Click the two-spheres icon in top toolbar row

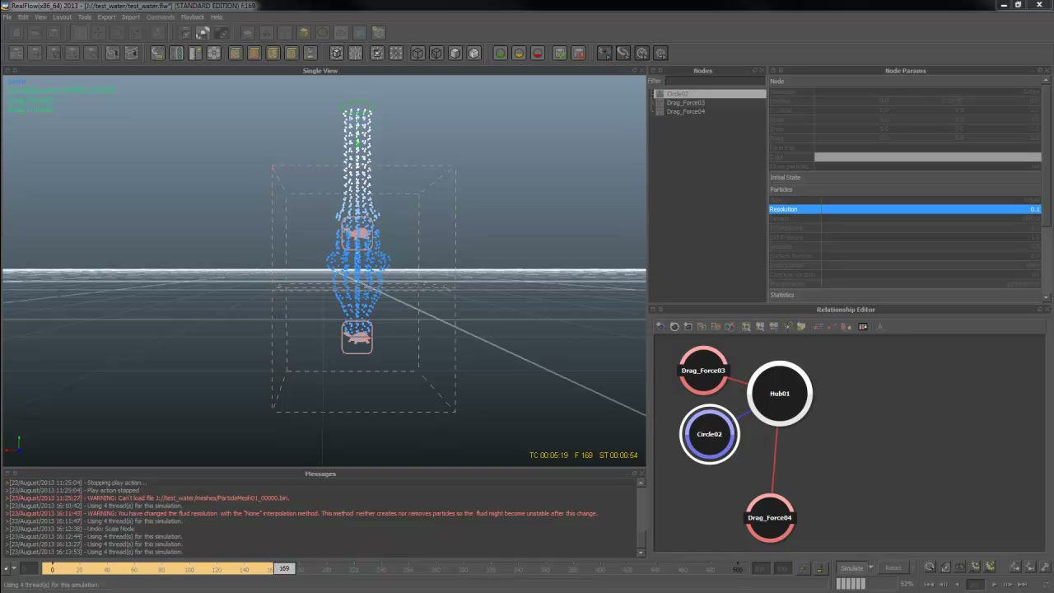203,33
